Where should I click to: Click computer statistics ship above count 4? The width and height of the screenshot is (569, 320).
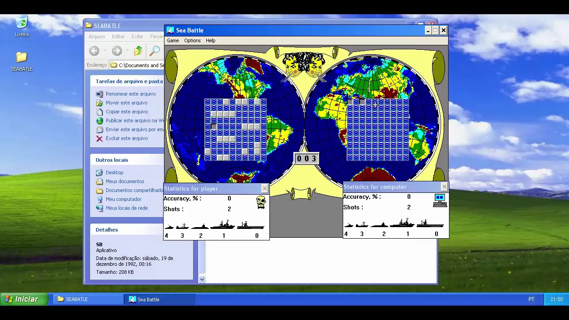point(349,225)
